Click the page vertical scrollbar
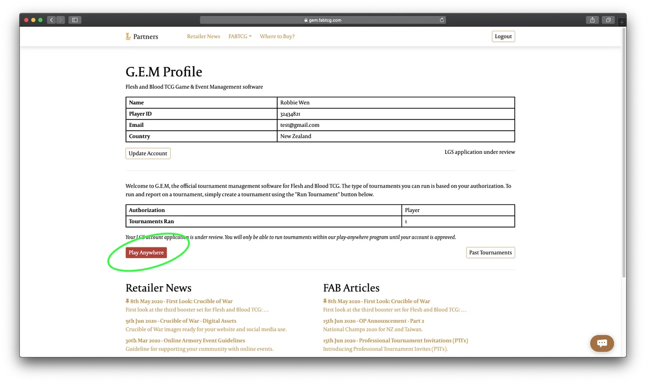 pos(623,153)
